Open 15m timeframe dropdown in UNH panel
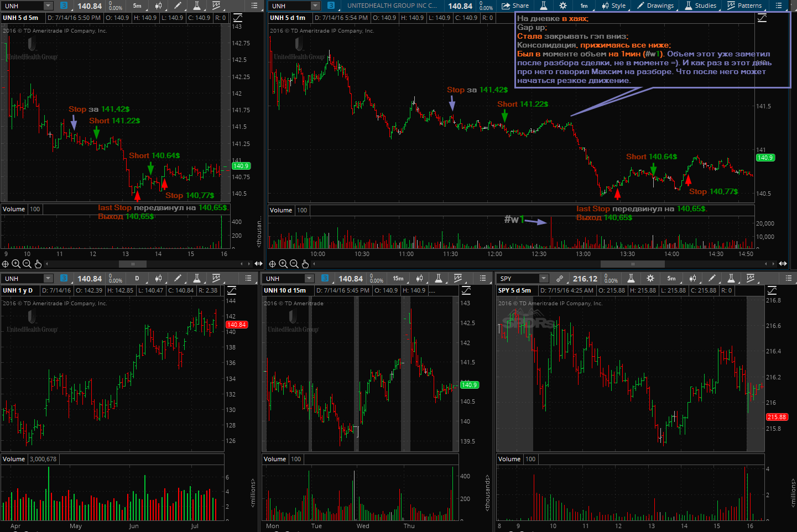797x532 pixels. coord(398,278)
